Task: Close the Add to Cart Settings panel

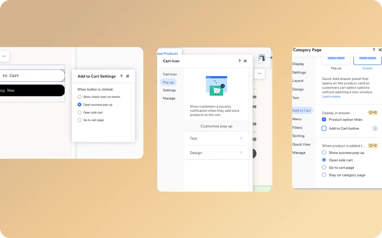Action: tap(127, 76)
